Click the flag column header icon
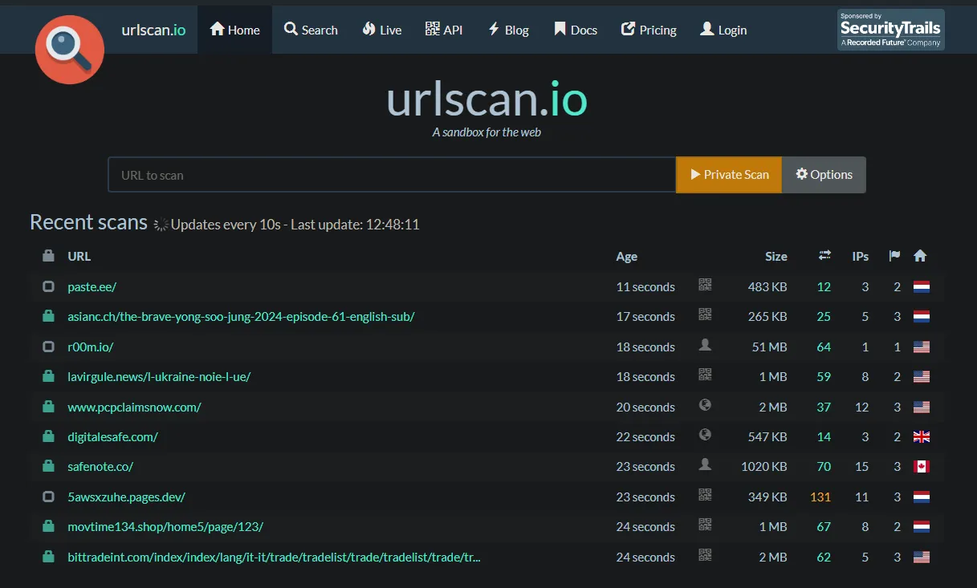This screenshot has height=588, width=977. 894,255
